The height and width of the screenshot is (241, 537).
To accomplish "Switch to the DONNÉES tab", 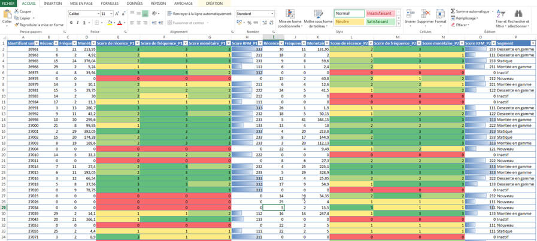I will (x=135, y=4).
